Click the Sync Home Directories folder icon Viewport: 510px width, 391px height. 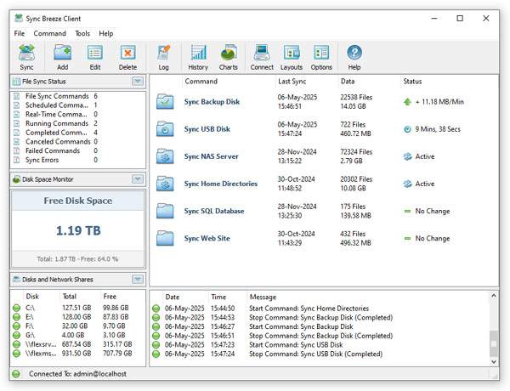pos(165,184)
